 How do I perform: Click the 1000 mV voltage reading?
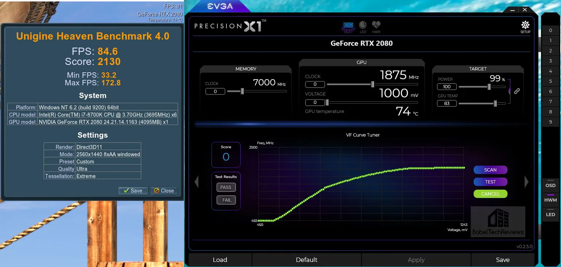[x=399, y=93]
